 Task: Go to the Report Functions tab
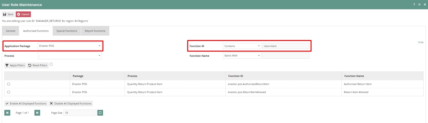coord(95,31)
